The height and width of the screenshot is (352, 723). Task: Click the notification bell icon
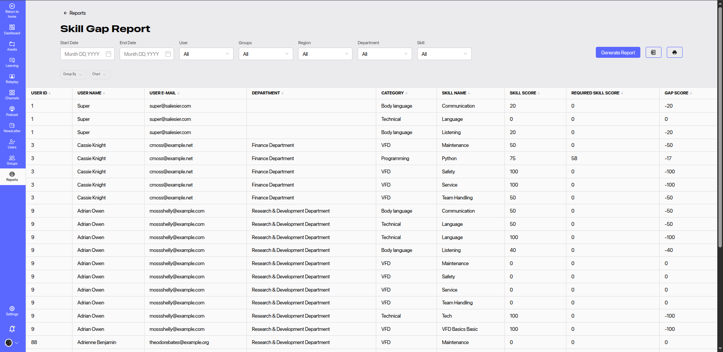point(12,329)
